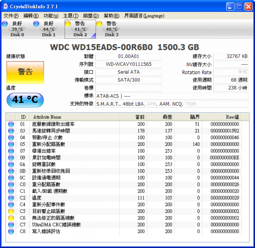Click the status orb for attribute C0
The width and height of the screenshot is (255, 248).
coord(11,184)
